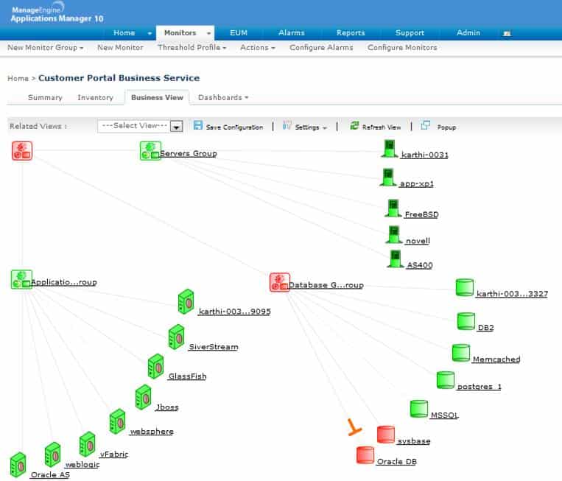
Task: Click the Configure Alarms link
Action: [x=321, y=48]
